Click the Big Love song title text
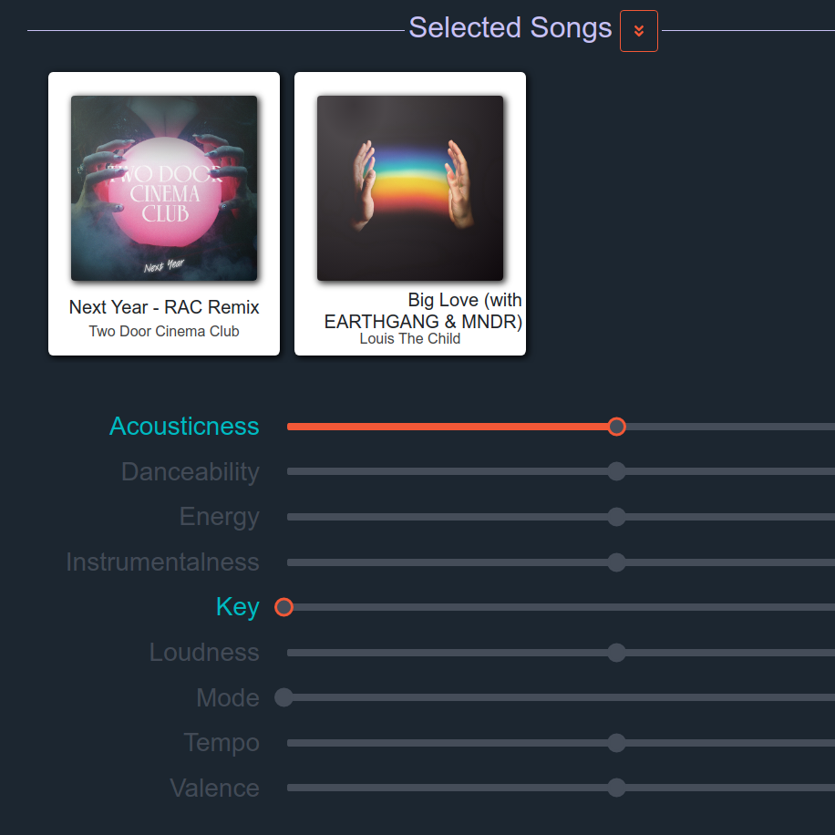 click(x=423, y=311)
